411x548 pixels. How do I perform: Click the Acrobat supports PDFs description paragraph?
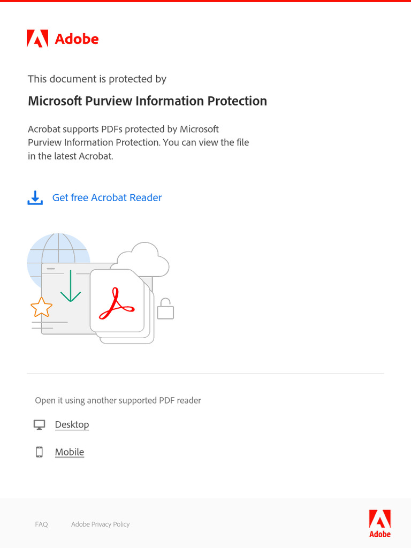coord(139,142)
